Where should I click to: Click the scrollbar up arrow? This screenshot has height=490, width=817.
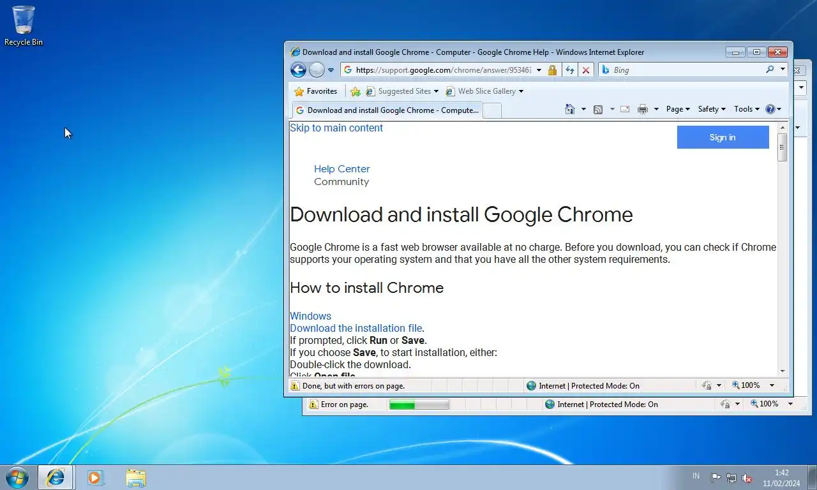782,128
